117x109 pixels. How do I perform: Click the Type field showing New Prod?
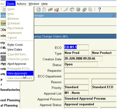pos(76,53)
